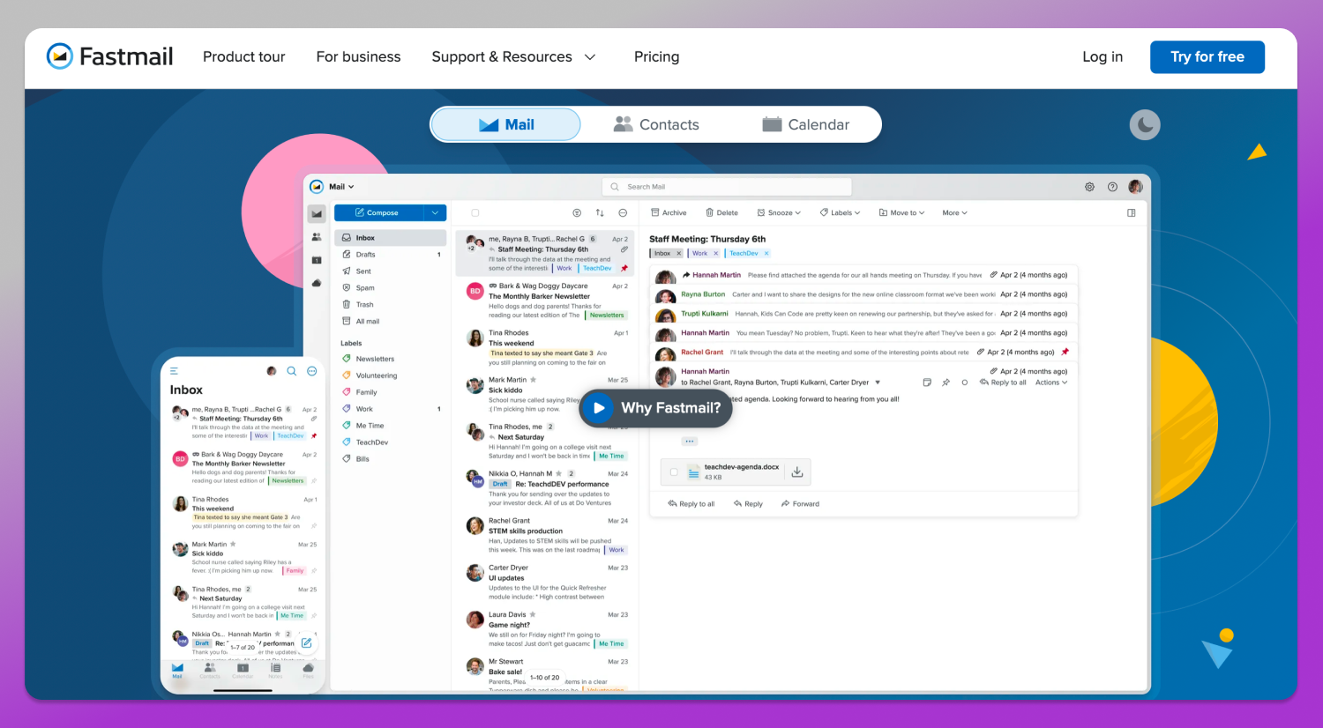Switch to the Contacts tab

coord(656,124)
